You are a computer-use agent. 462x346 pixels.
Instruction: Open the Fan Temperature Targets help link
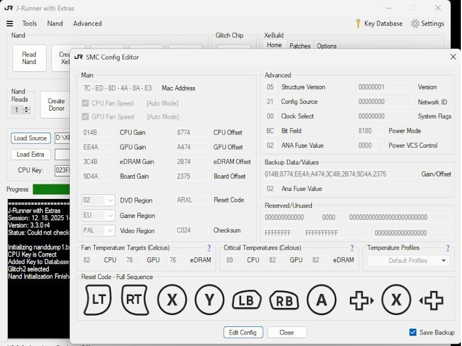click(x=209, y=248)
